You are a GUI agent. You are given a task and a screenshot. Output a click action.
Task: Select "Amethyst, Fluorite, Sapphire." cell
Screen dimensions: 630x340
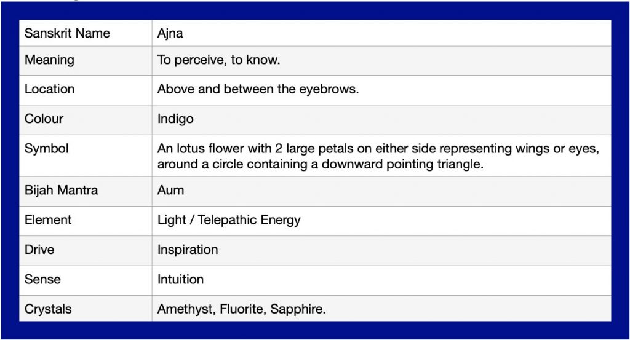(241, 309)
